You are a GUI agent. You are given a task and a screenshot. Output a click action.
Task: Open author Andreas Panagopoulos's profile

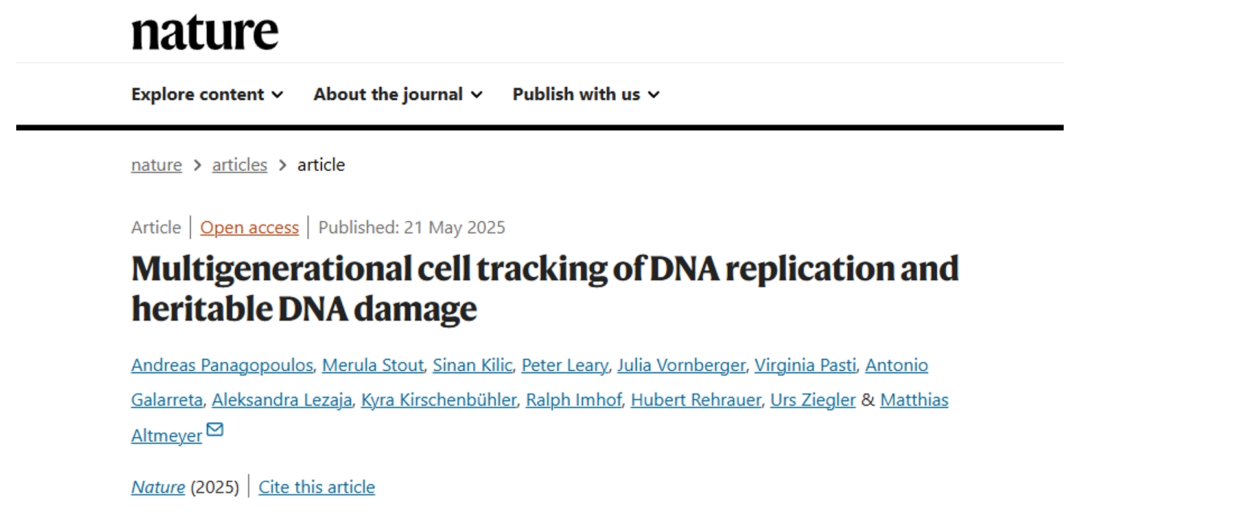(222, 365)
